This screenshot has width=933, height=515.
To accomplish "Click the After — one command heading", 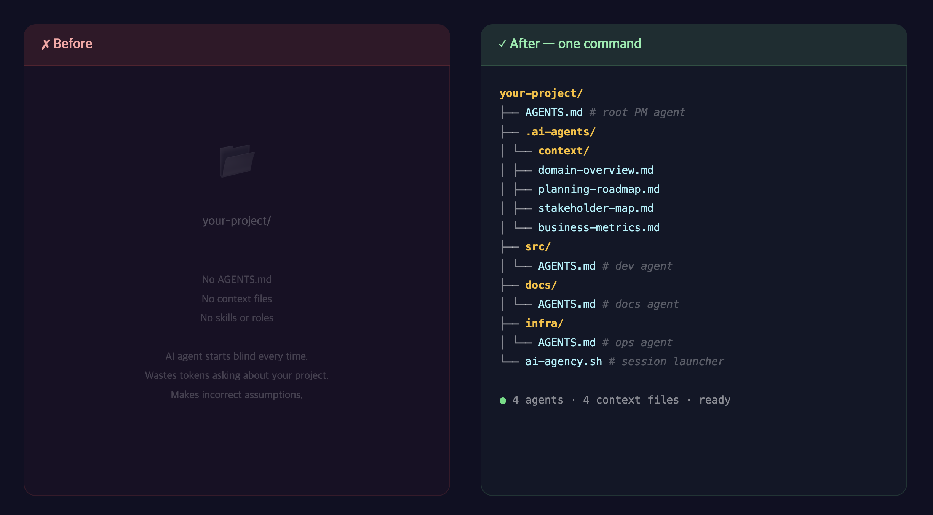I will pos(575,44).
